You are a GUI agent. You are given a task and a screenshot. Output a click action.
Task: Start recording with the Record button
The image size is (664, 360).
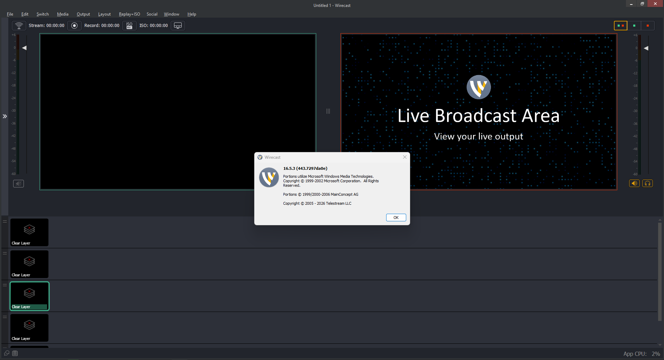(x=74, y=26)
